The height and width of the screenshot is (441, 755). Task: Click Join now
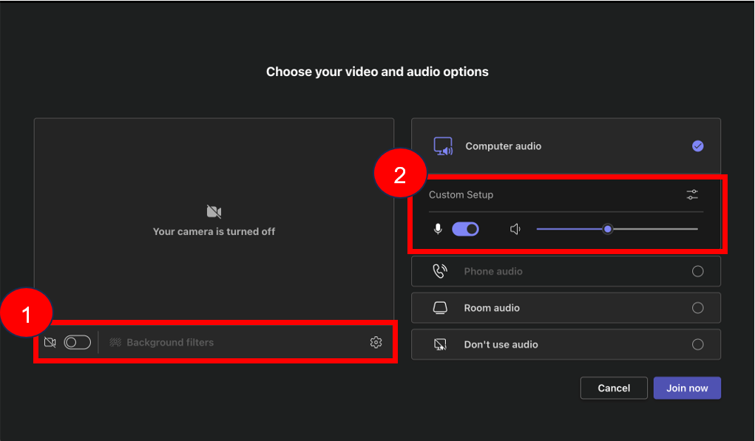(x=687, y=388)
